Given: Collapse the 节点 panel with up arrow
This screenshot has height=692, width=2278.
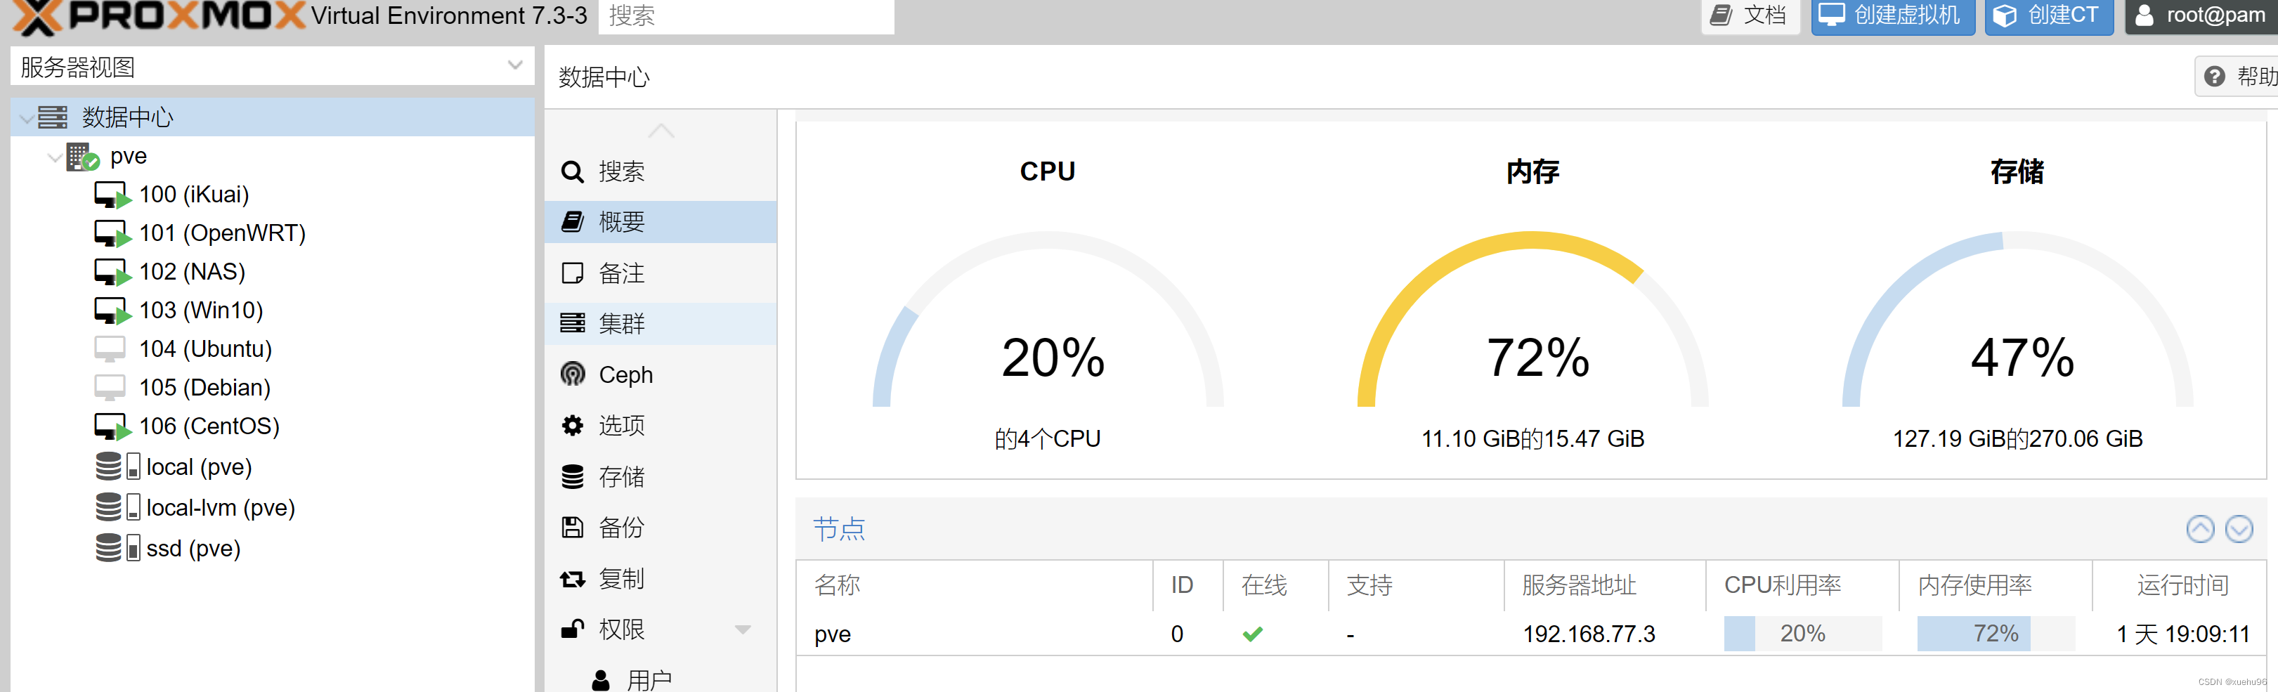Looking at the screenshot, I should point(2199,530).
